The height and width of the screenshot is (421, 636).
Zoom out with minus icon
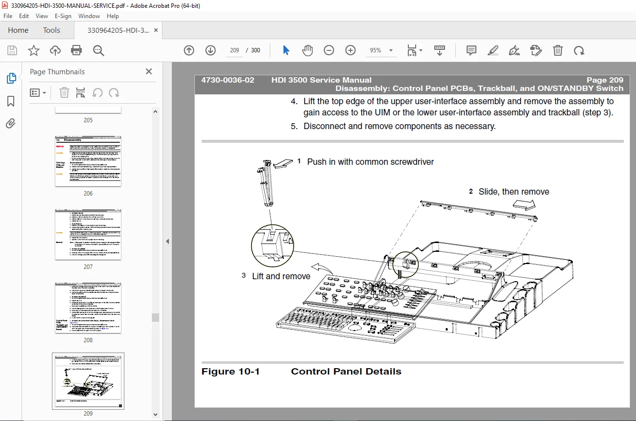[x=329, y=50]
